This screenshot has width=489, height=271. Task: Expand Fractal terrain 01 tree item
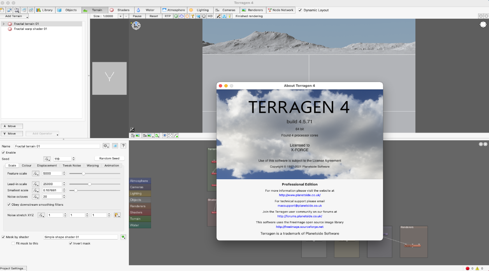pyautogui.click(x=4, y=24)
